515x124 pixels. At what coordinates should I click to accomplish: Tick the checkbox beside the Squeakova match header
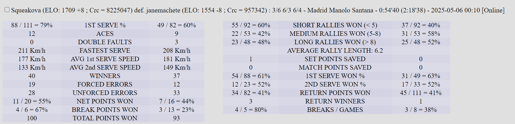[x=7, y=10]
